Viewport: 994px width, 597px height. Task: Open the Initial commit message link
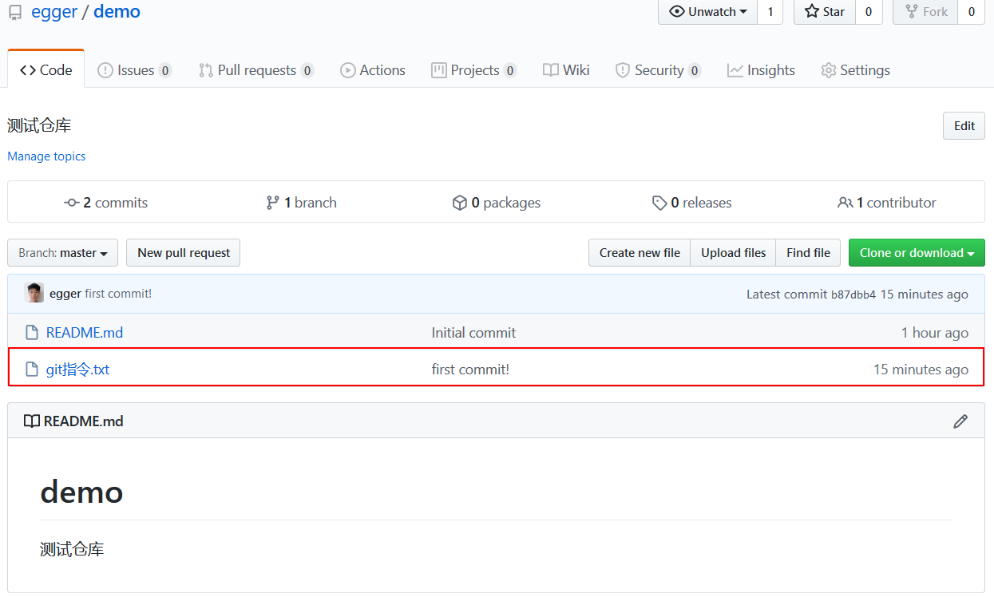click(x=473, y=333)
